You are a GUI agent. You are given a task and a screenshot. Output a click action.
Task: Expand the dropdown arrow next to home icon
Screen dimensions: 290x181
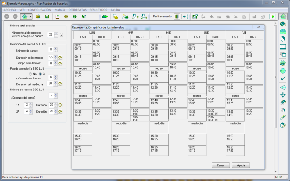pyautogui.click(x=31, y=16)
